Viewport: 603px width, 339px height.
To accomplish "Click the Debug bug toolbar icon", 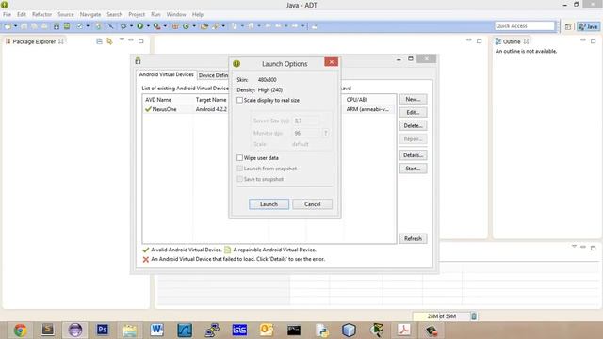I will pyautogui.click(x=123, y=26).
